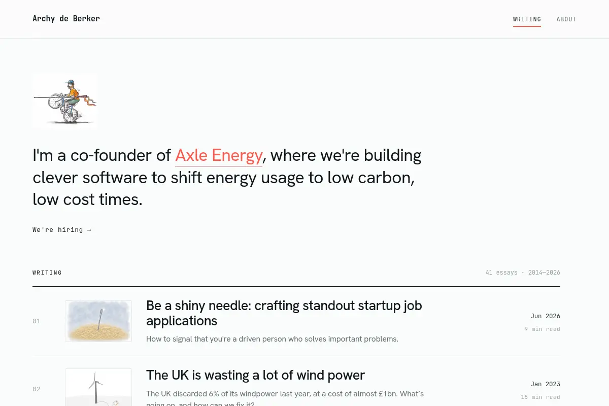Open the We're hiring link
The height and width of the screenshot is (406, 609).
(x=62, y=230)
